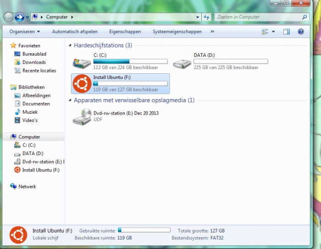Select the Install Ubuntu (F:) Ubuntu logo
This screenshot has height=249, width=321.
(82, 83)
